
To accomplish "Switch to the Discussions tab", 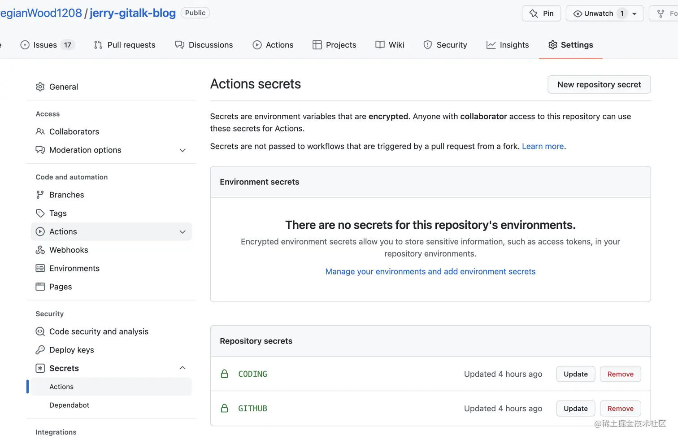I will pos(204,45).
